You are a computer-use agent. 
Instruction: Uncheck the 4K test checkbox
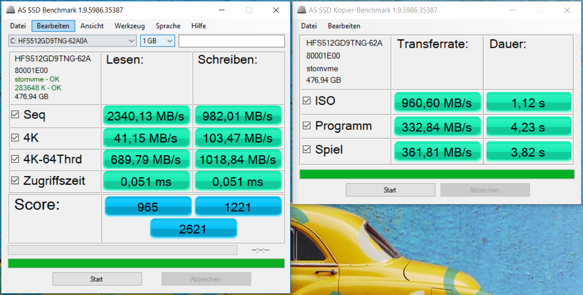click(x=15, y=137)
